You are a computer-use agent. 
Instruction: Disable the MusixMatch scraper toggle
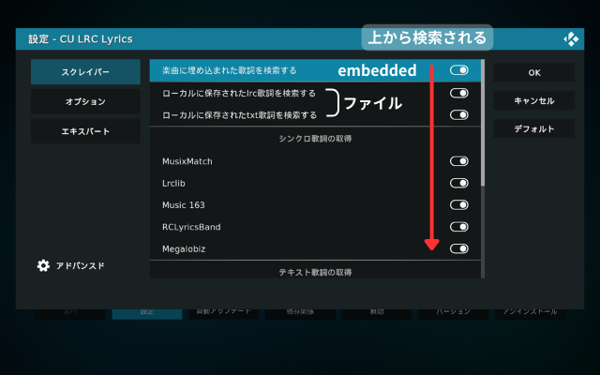(x=458, y=161)
